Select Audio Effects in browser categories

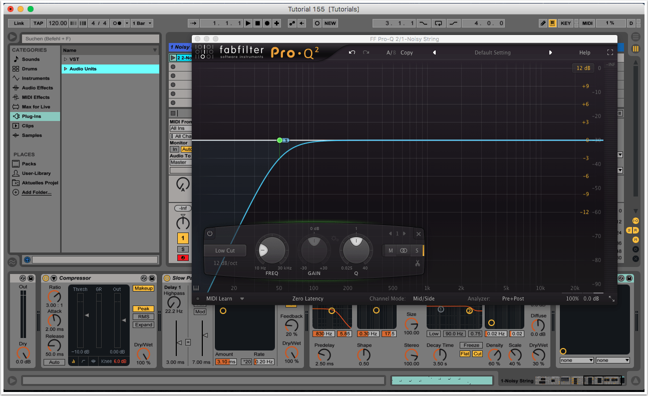[x=37, y=87]
